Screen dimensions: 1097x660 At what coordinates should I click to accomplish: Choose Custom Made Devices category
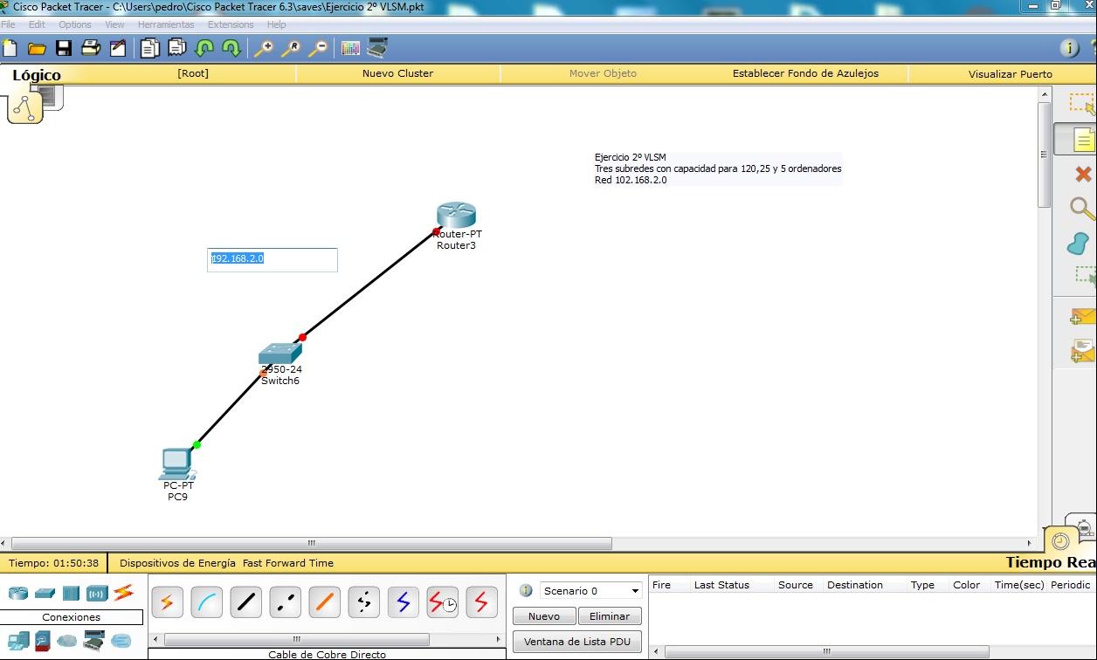93,642
